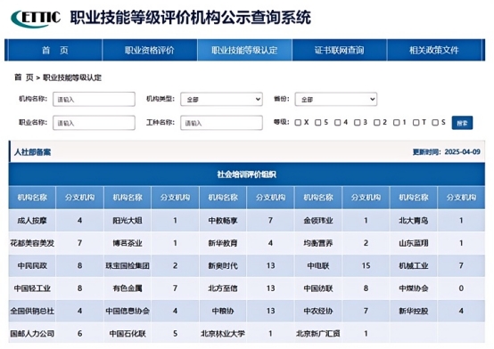Open the 中粮协 organization entry
This screenshot has height=349, width=494.
(223, 311)
